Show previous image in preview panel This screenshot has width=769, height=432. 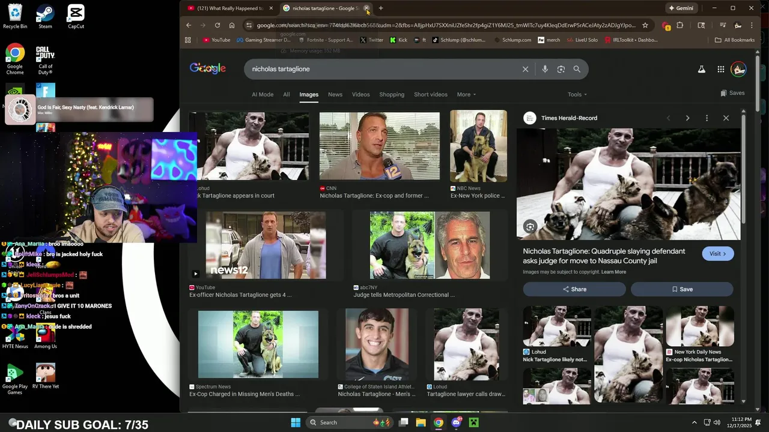(x=668, y=118)
